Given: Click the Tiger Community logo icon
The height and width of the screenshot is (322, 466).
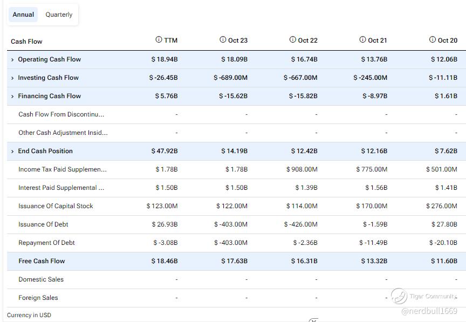Looking at the screenshot, I should click(399, 296).
